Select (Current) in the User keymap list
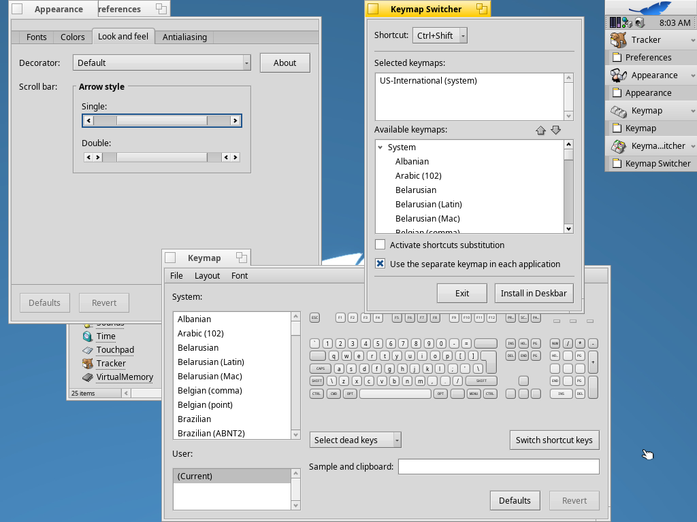697x522 pixels. click(232, 476)
